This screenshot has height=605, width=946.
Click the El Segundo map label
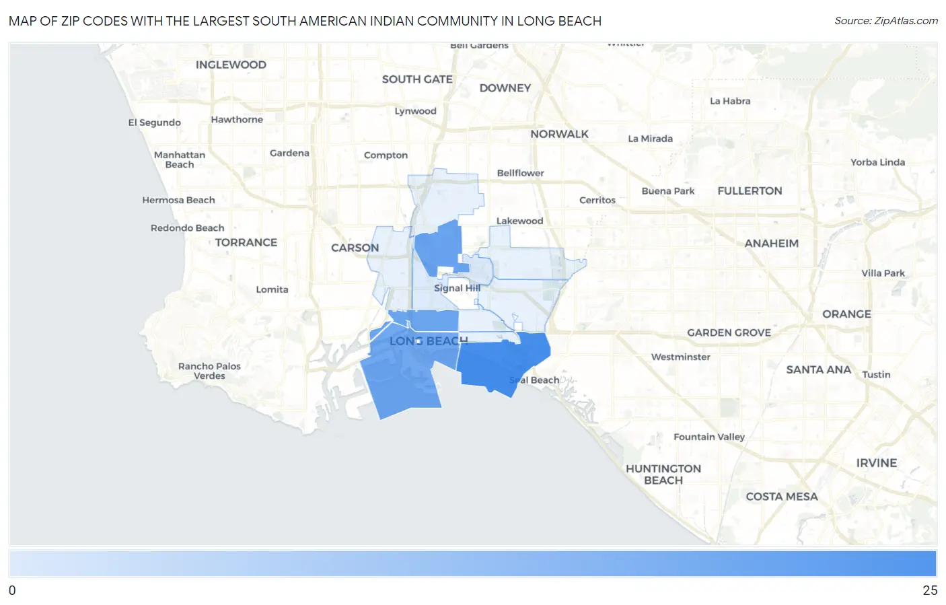[154, 122]
